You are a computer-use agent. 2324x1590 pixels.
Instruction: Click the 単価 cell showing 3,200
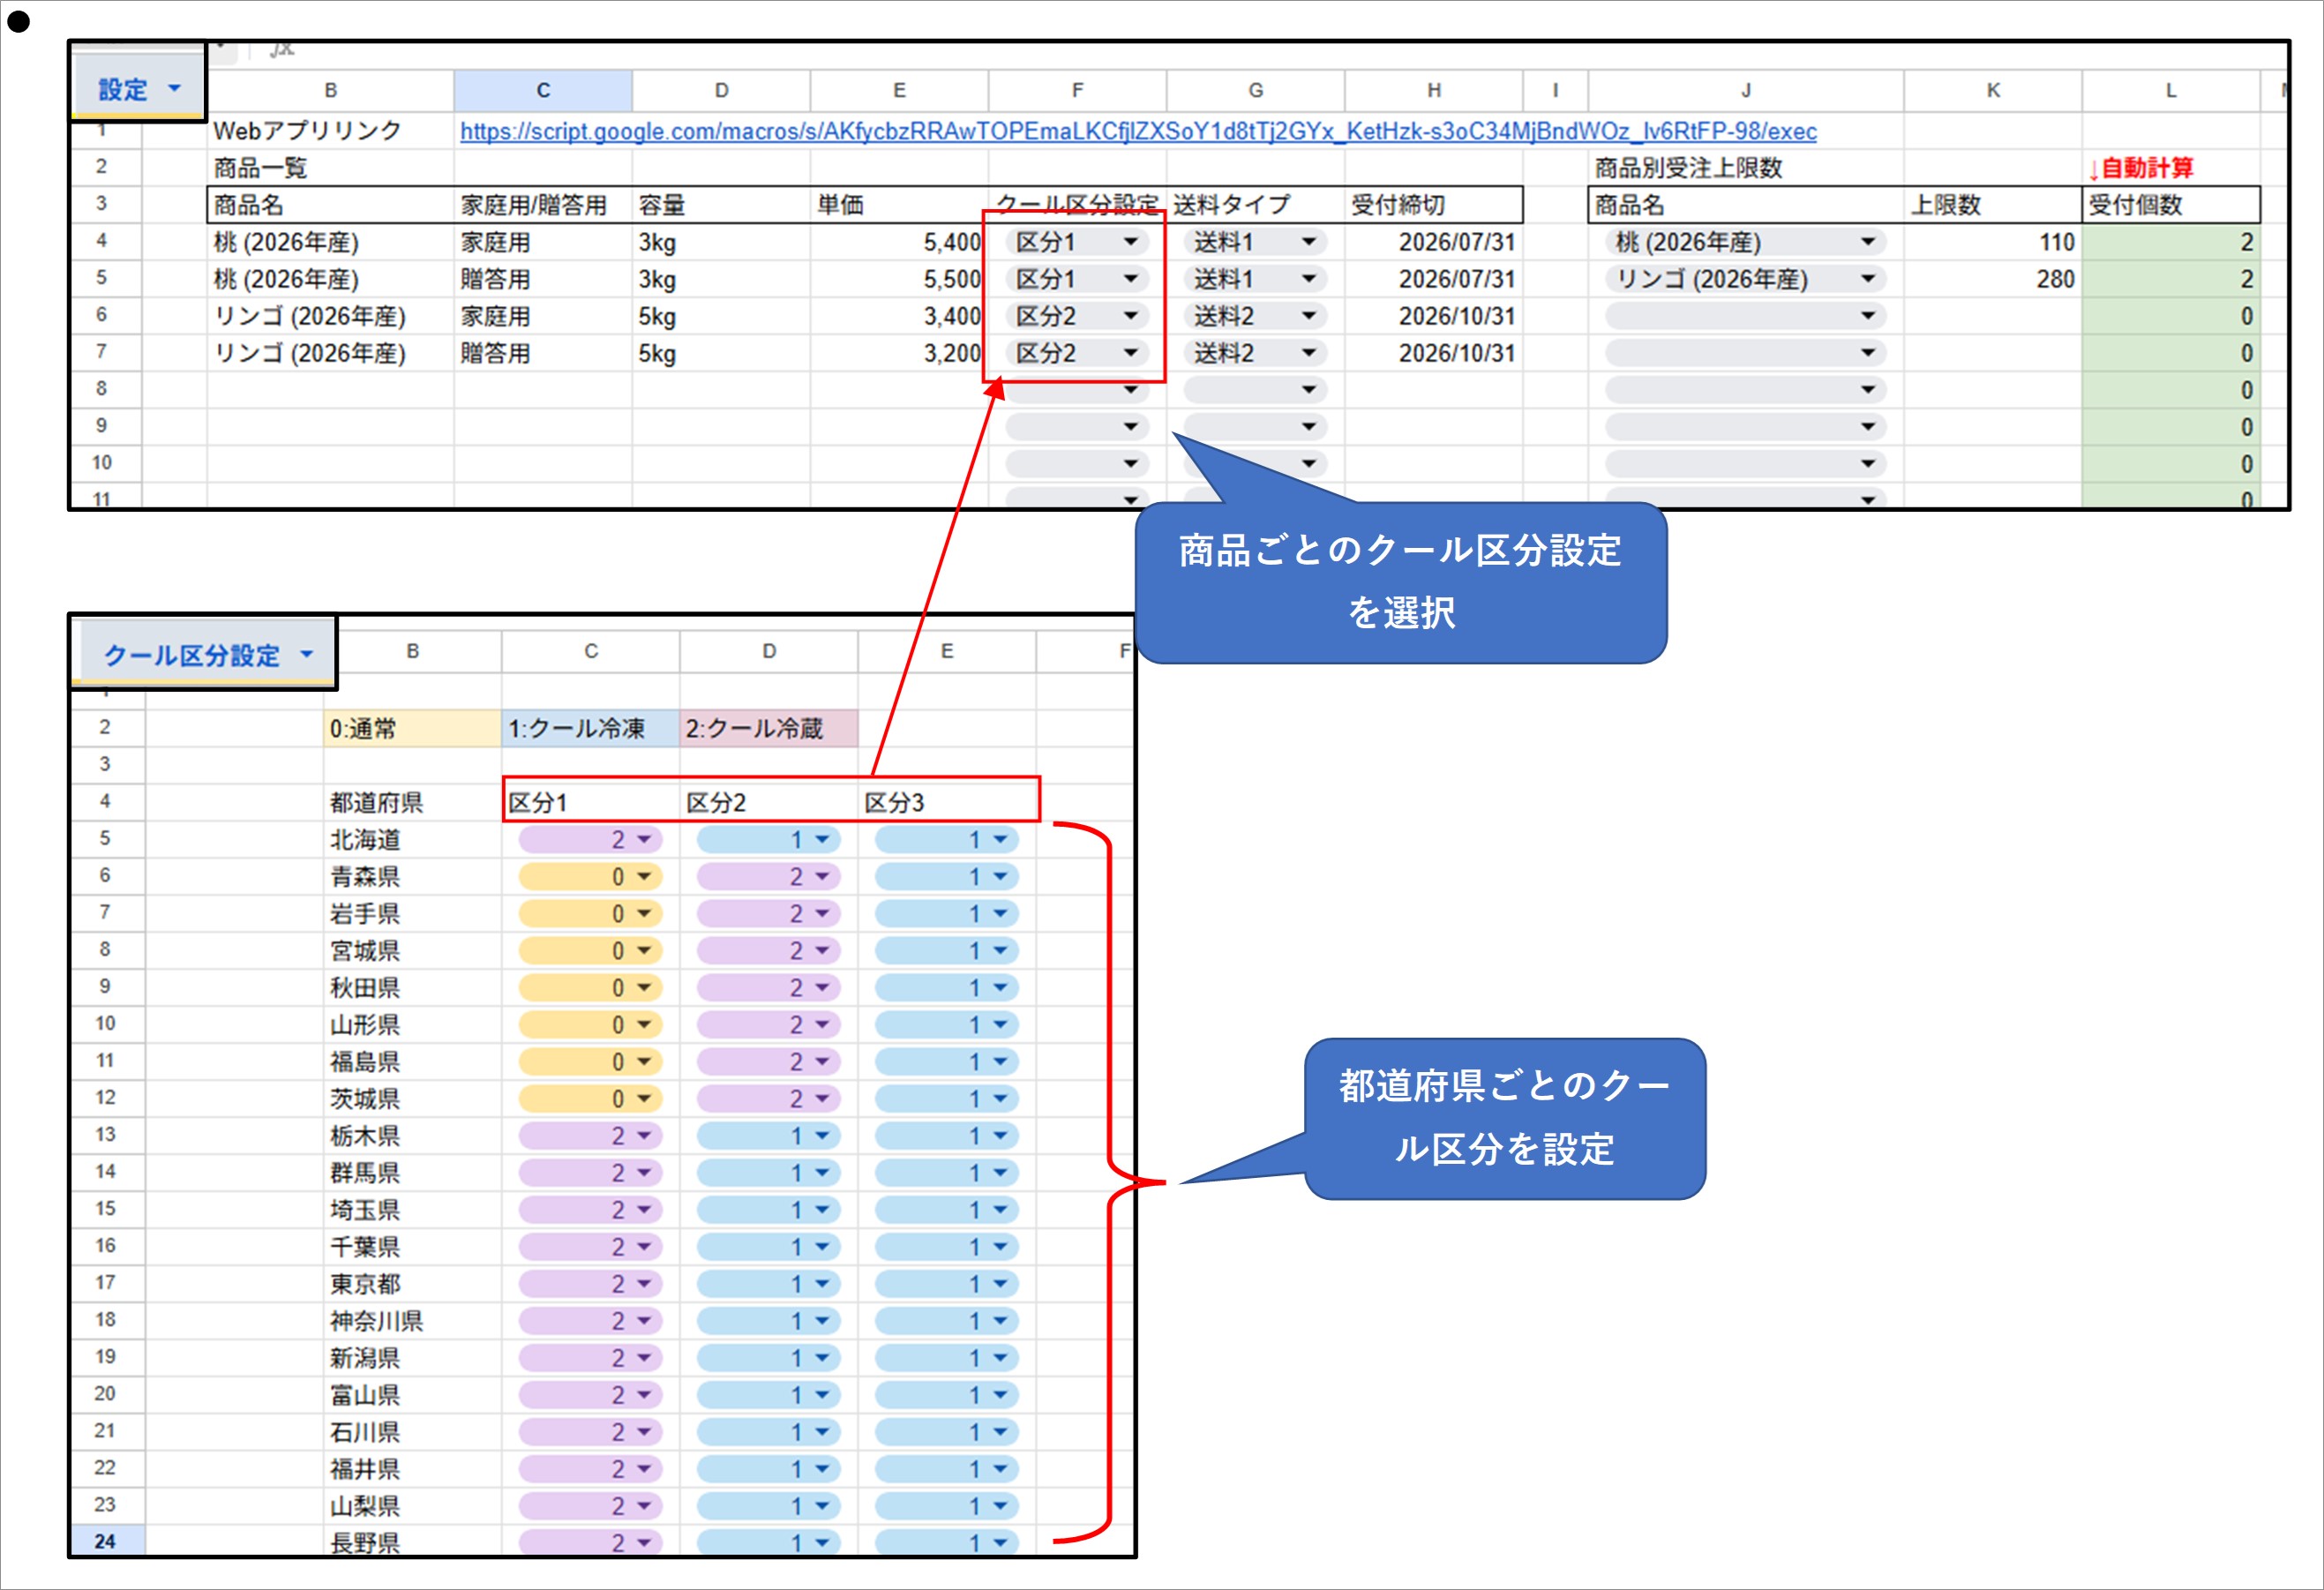point(899,353)
